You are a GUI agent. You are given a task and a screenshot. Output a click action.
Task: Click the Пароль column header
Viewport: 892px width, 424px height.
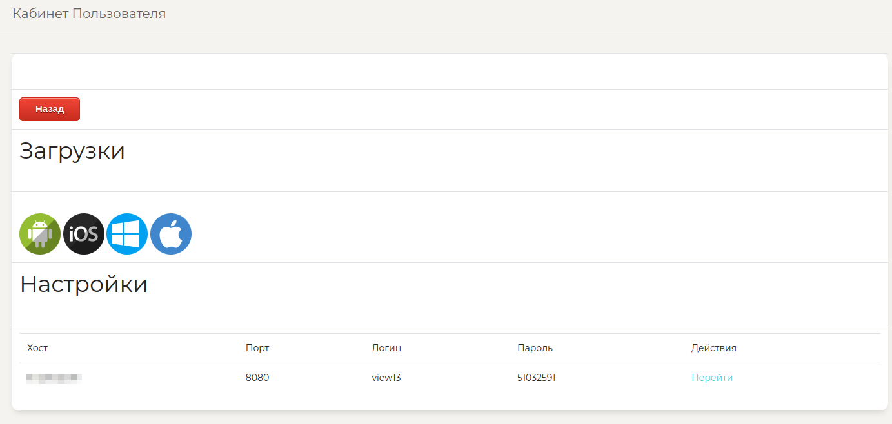coord(535,348)
